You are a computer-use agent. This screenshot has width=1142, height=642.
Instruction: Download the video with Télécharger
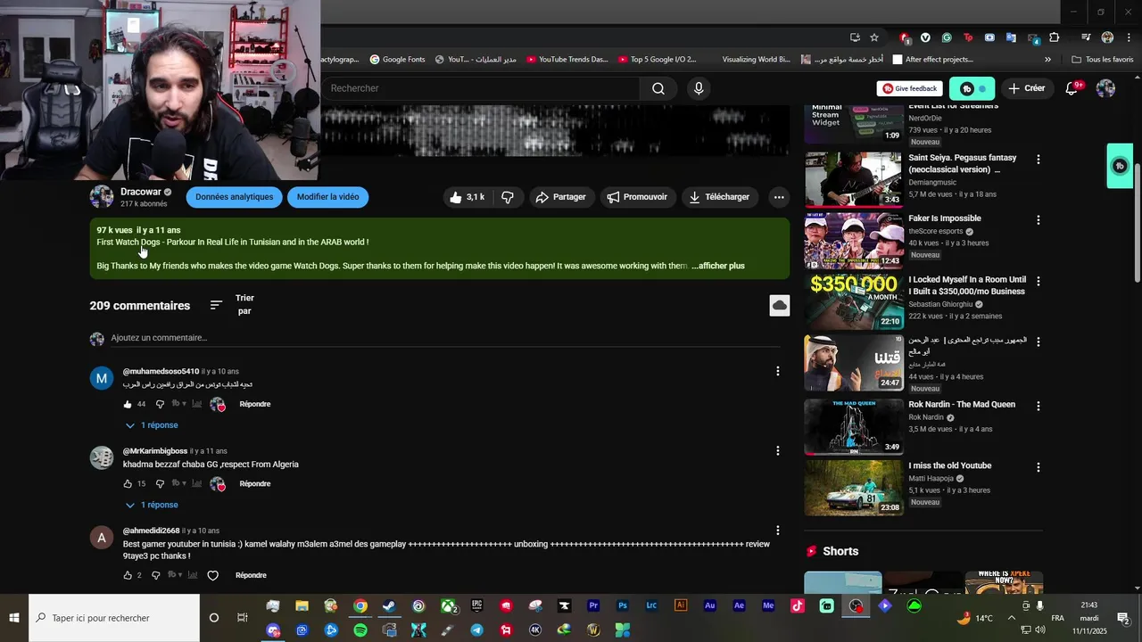click(x=719, y=197)
